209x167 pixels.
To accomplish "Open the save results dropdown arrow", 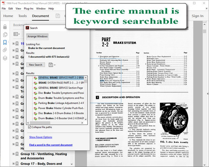I will point(55,65).
